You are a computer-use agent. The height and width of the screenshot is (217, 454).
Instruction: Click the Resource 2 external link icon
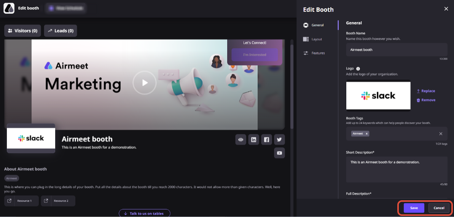pyautogui.click(x=46, y=201)
